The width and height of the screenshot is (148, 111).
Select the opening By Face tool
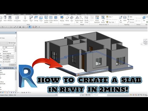(x=121, y=19)
